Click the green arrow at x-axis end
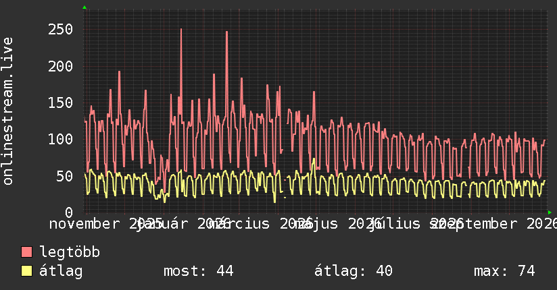 (x=550, y=212)
